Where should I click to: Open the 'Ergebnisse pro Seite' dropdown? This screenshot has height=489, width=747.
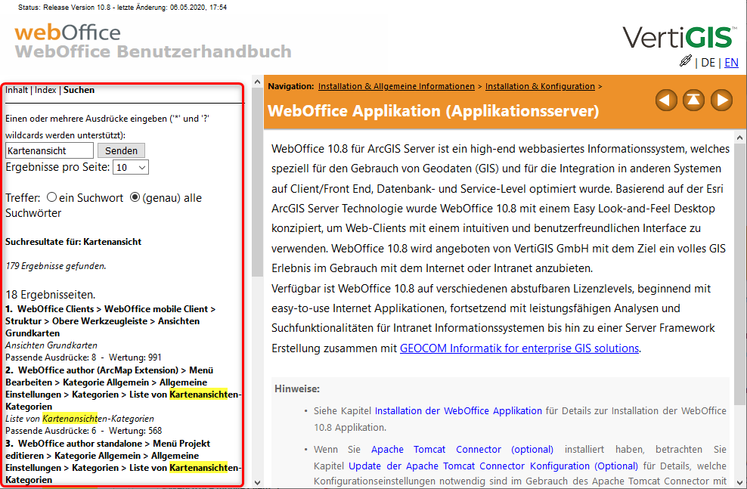tap(131, 166)
